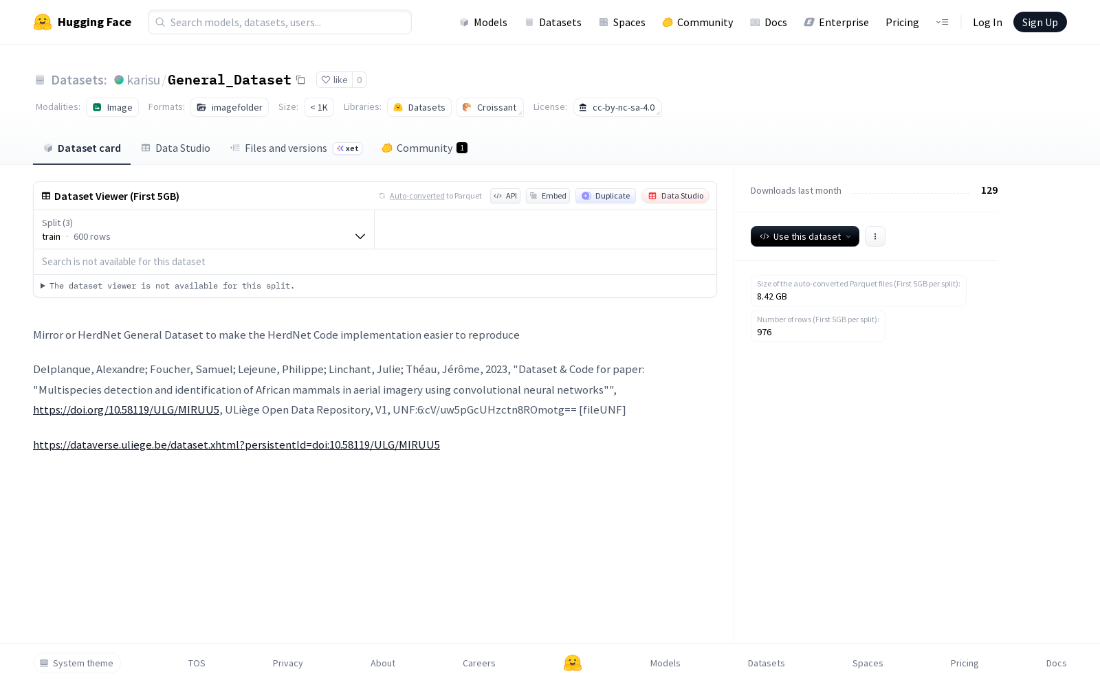Go to Datasets in top navigation
This screenshot has width=1100, height=687.
click(553, 22)
